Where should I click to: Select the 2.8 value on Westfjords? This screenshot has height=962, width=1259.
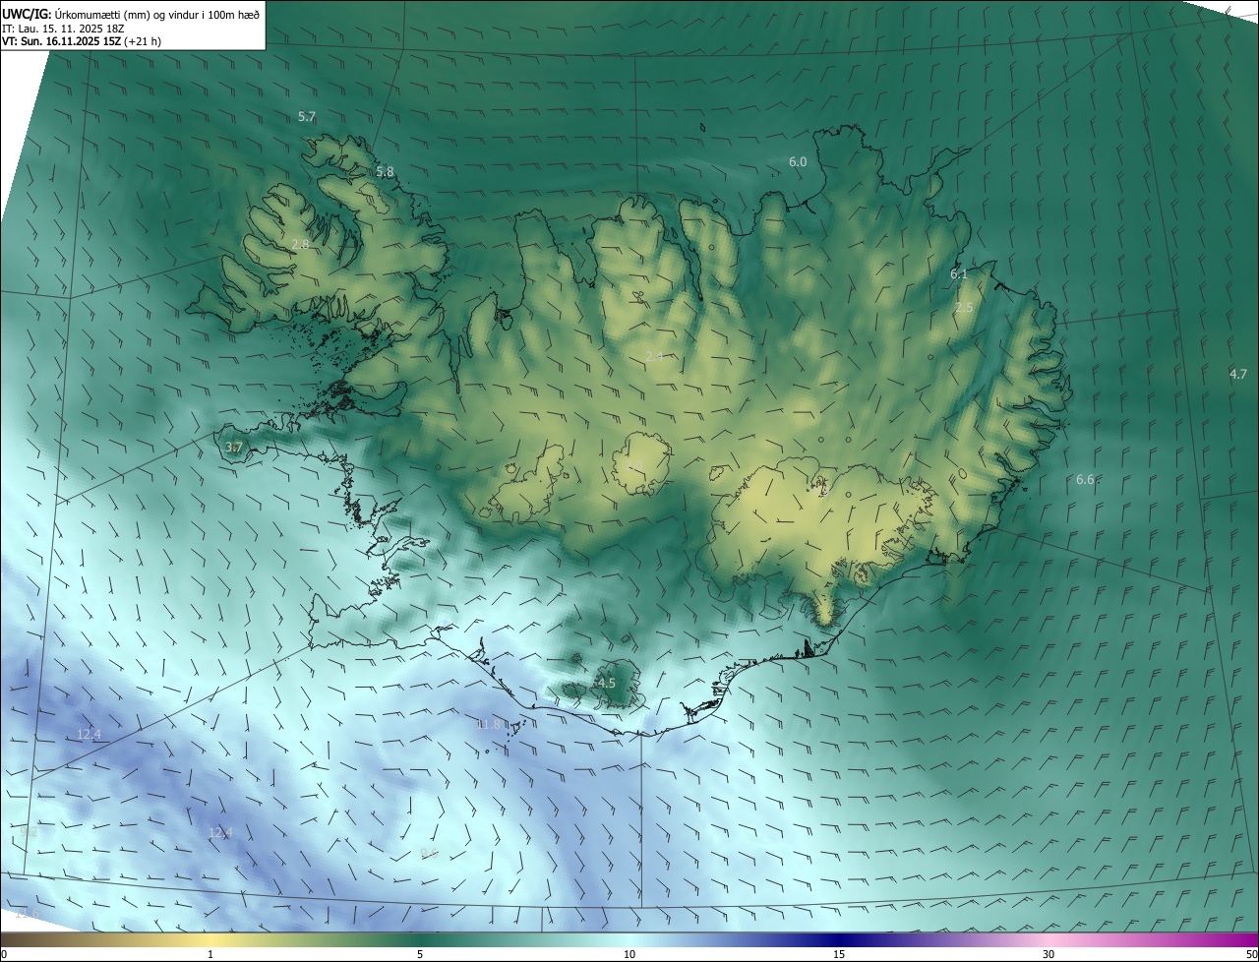300,245
